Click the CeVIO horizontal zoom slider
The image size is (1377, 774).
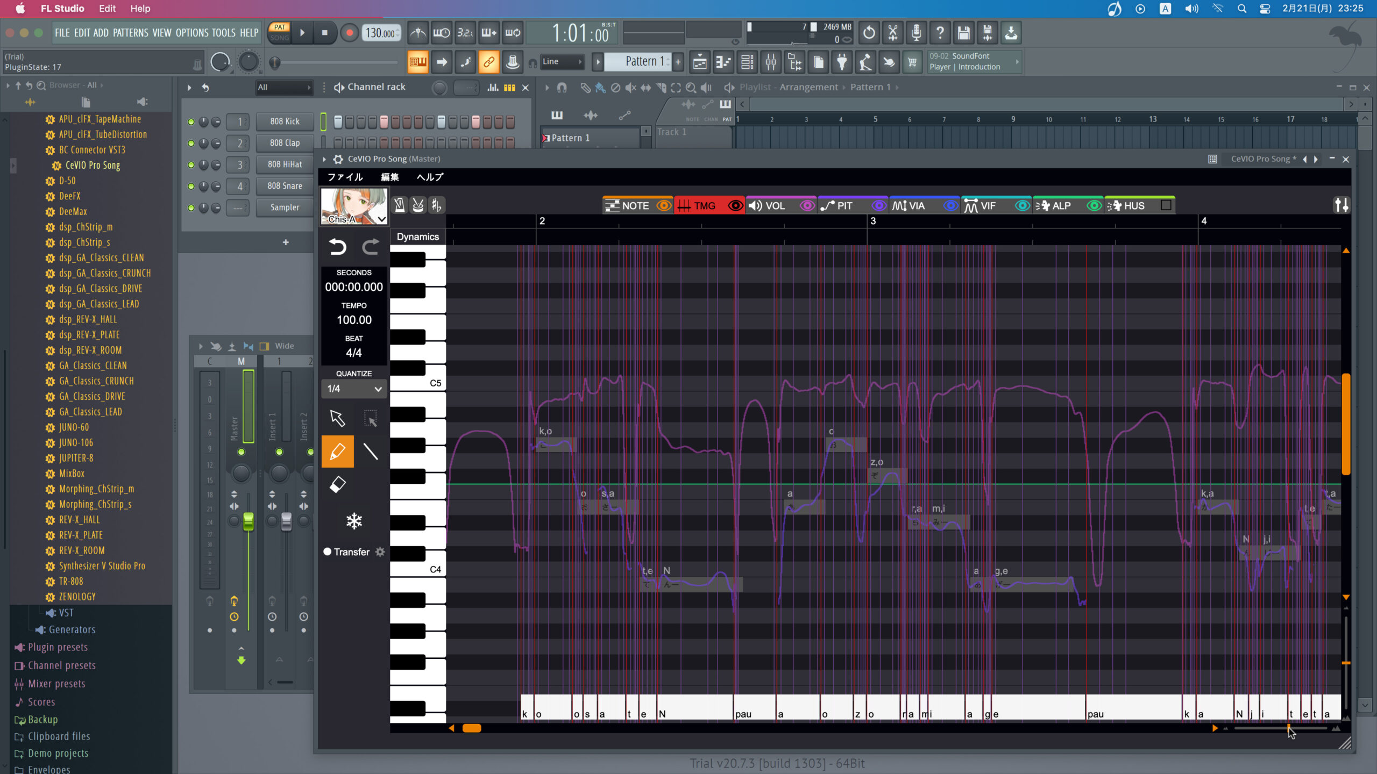[1281, 728]
